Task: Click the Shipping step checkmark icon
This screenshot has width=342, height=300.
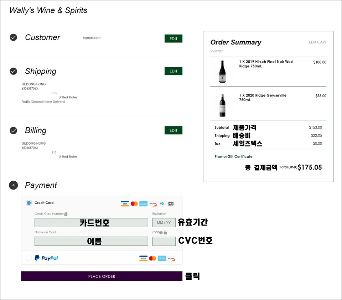Action: pos(13,71)
